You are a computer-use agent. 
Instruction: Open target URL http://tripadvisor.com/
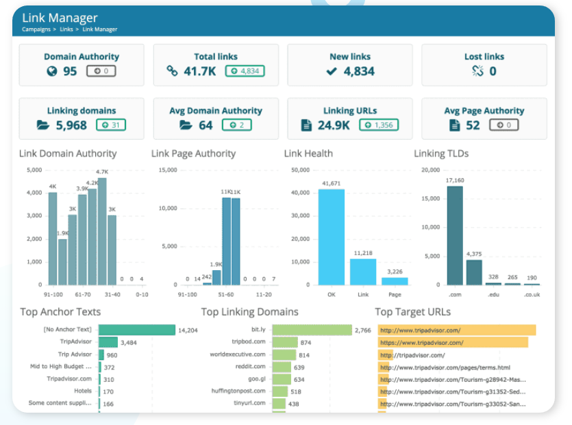[x=412, y=355]
